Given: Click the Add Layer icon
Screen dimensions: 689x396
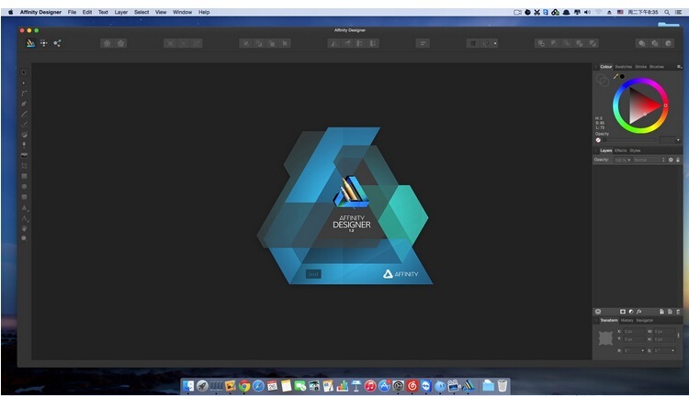Looking at the screenshot, I should [x=661, y=312].
